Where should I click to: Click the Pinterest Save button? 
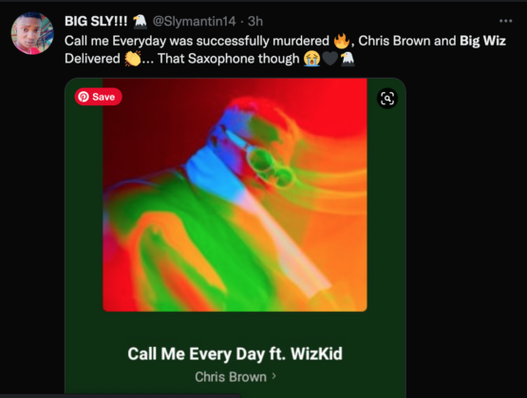[x=98, y=97]
